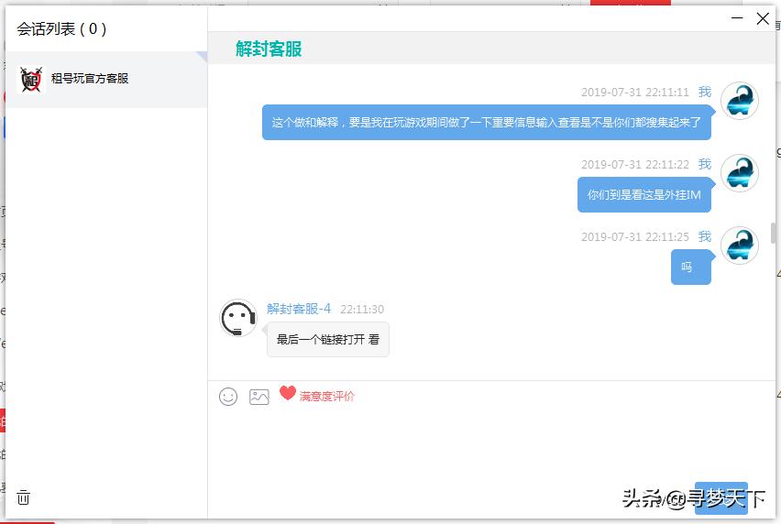The width and height of the screenshot is (781, 524).
Task: Open the emoji picker smiley icon
Action: tap(228, 397)
